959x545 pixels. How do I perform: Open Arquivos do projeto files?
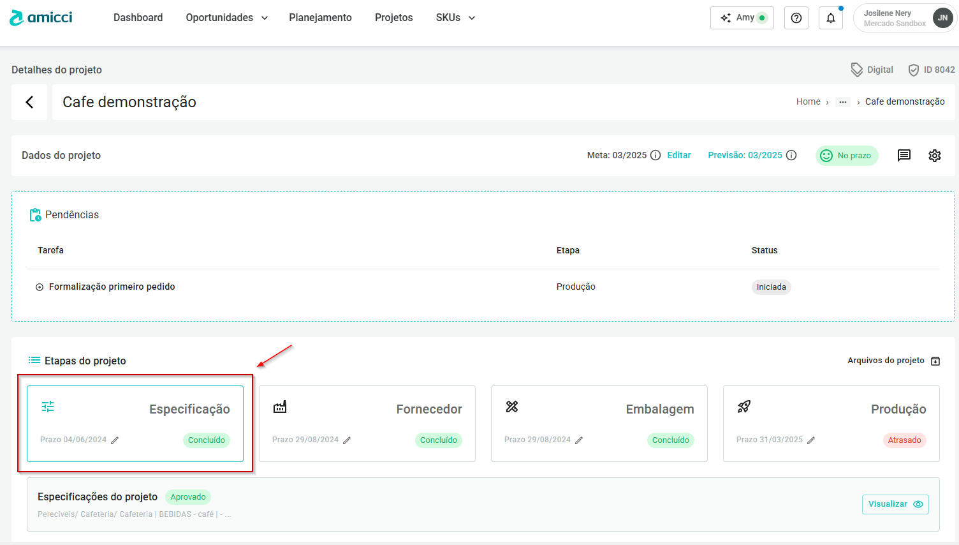coord(893,361)
